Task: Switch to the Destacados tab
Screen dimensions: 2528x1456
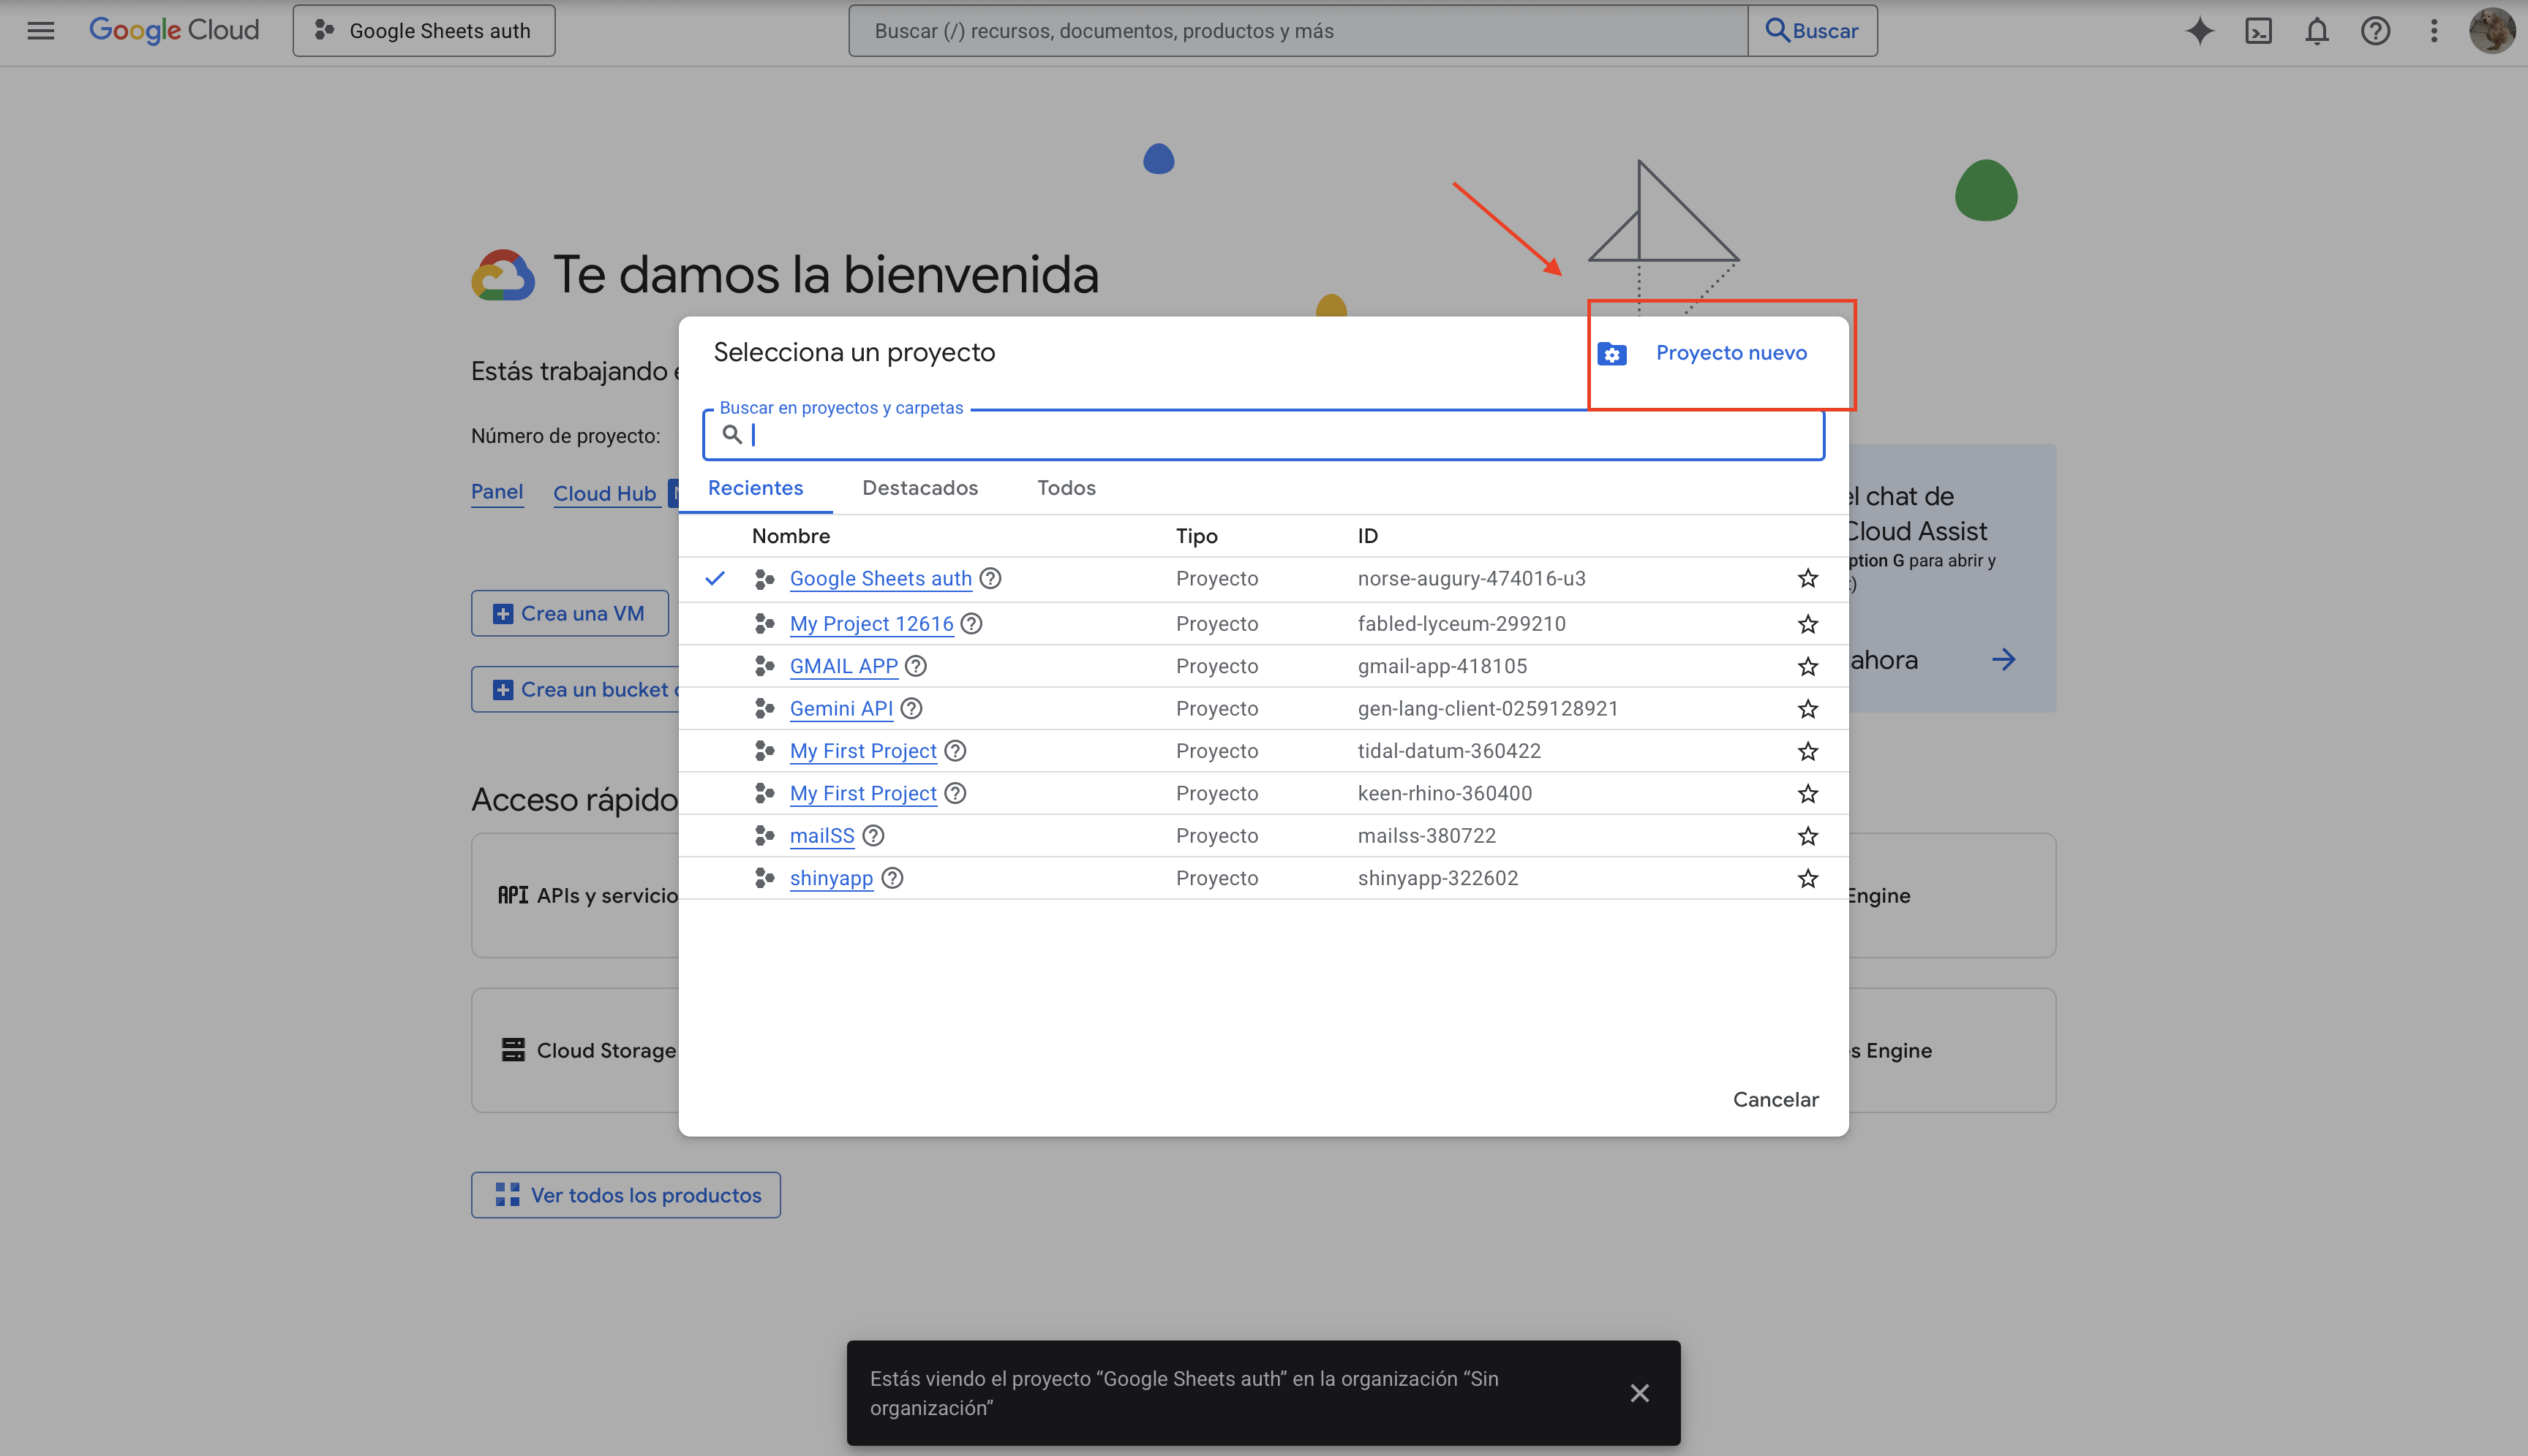Action: click(919, 488)
